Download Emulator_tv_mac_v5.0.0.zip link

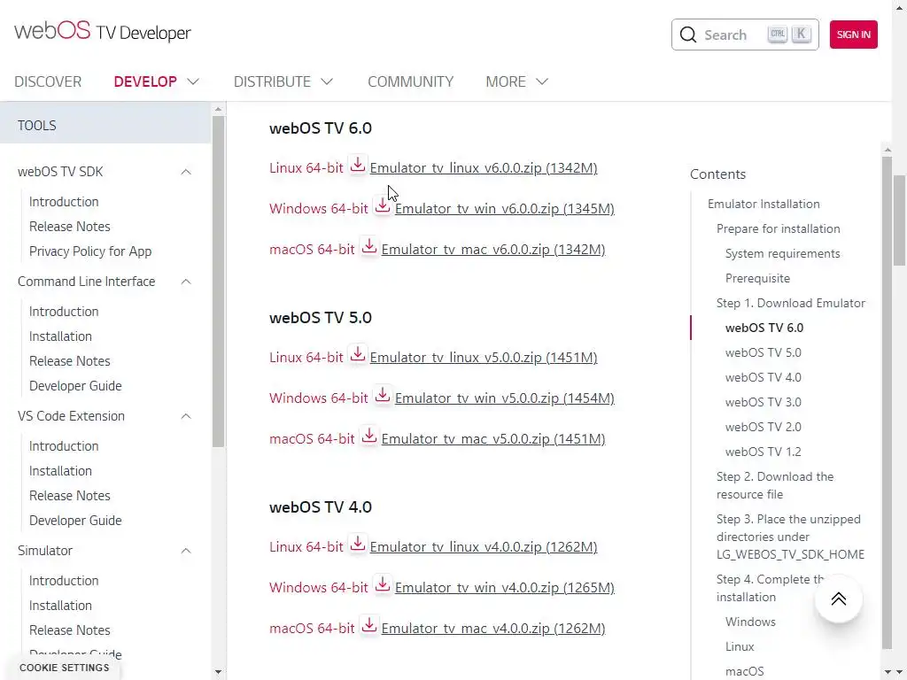pyautogui.click(x=493, y=439)
